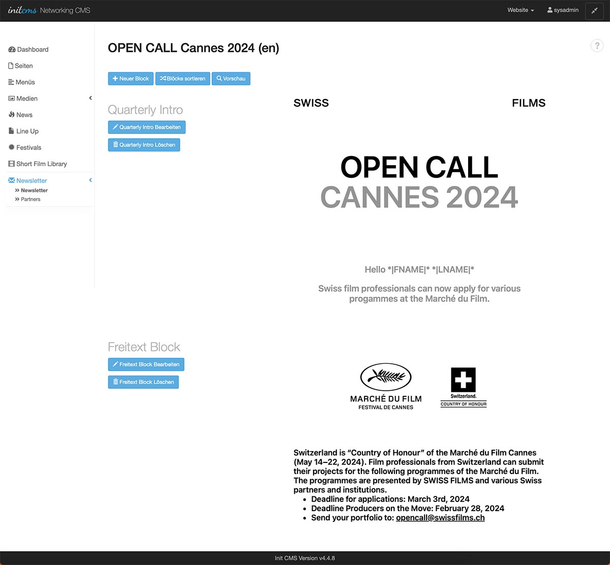Click the Menüs list icon
This screenshot has height=565, width=610.
[11, 82]
